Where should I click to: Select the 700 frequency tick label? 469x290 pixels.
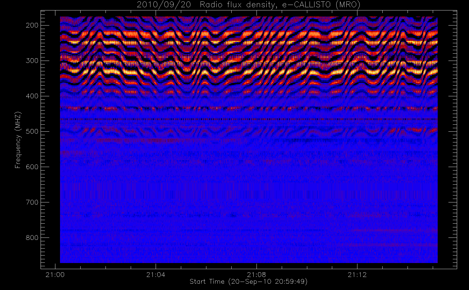point(32,202)
